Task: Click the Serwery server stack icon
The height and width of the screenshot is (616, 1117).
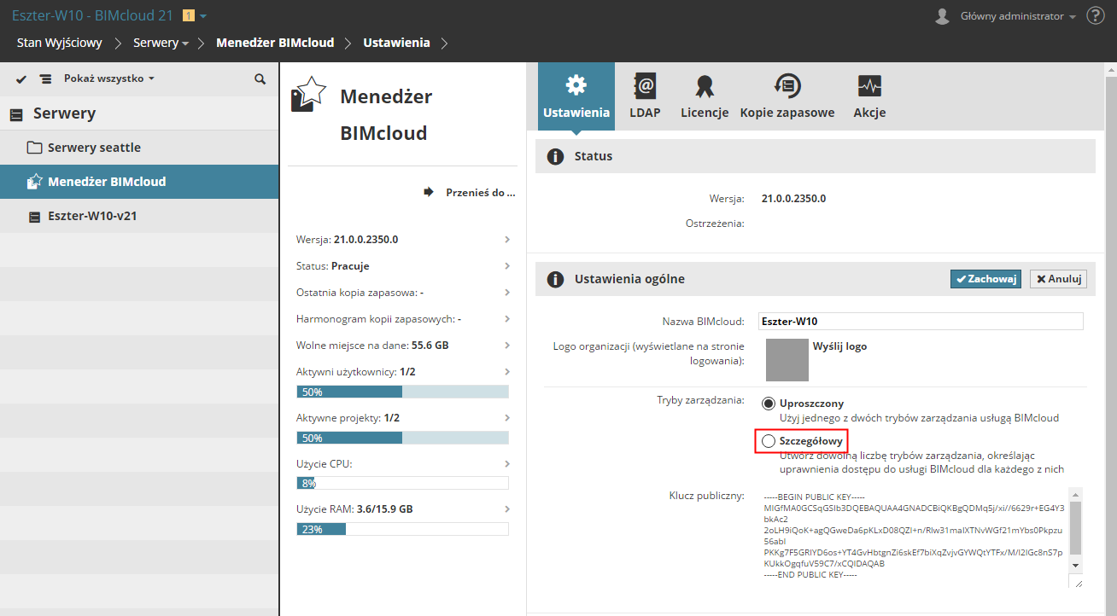Action: tap(16, 114)
